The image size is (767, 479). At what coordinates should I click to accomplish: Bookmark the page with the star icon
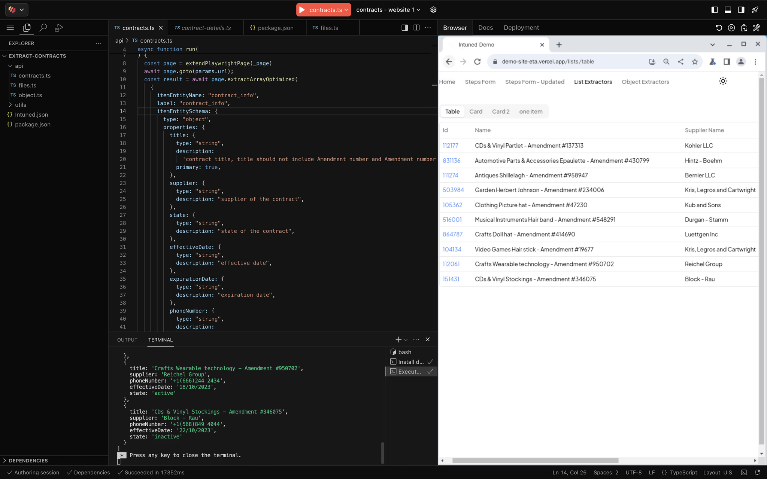695,62
